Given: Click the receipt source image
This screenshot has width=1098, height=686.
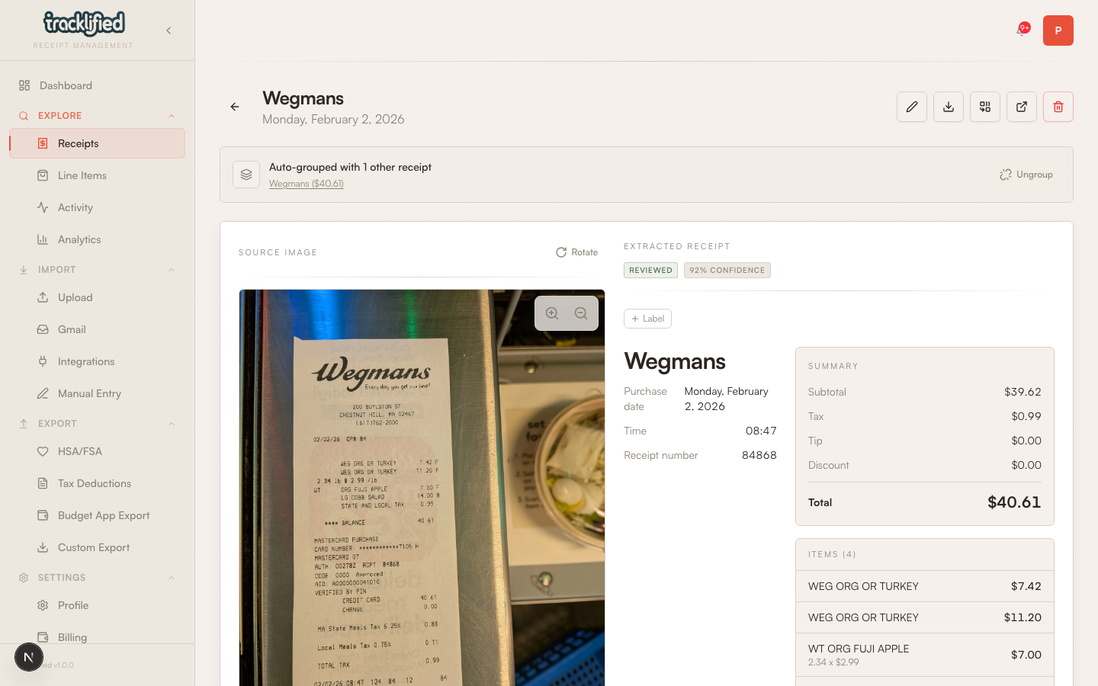Looking at the screenshot, I should [x=422, y=488].
